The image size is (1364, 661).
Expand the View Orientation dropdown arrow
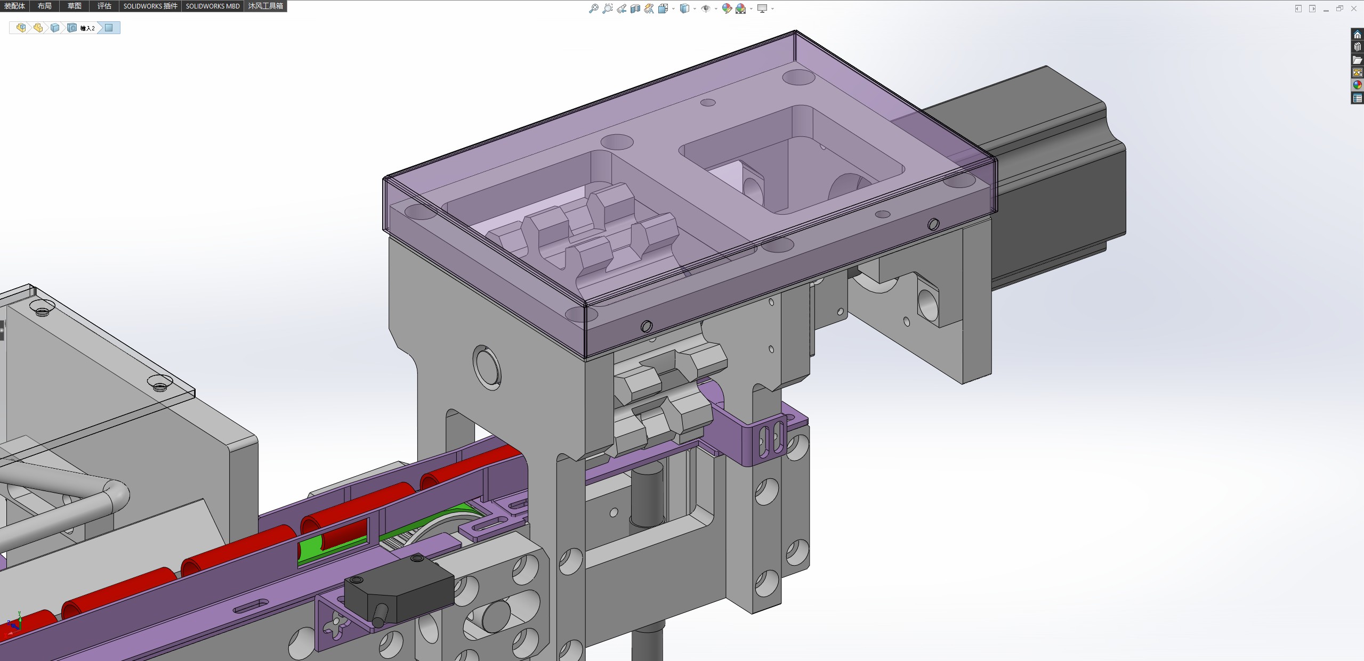674,9
